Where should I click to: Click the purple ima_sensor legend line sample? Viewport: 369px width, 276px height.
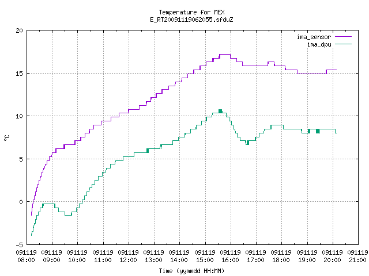tap(344, 37)
